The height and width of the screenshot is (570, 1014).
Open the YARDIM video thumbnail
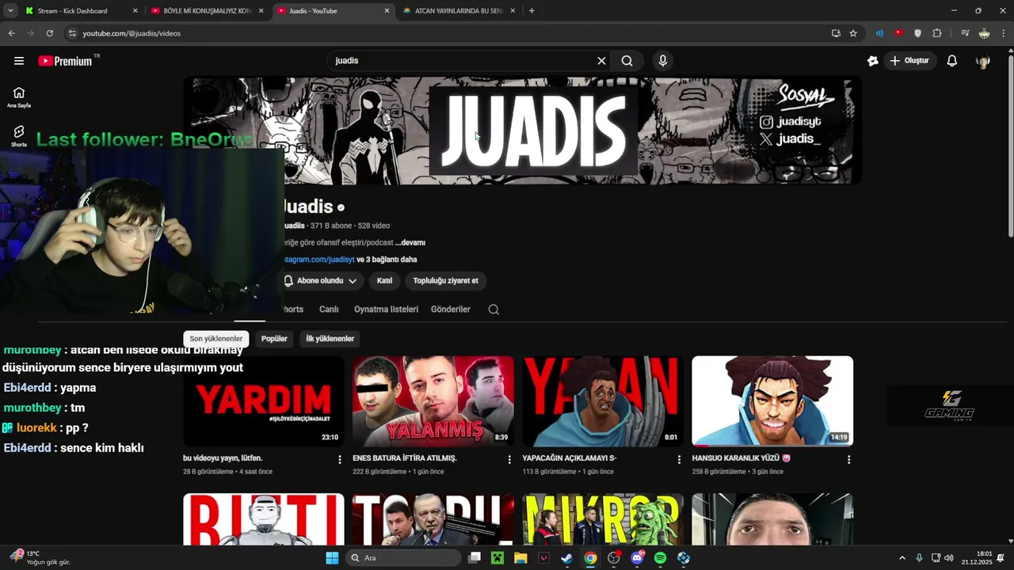264,401
